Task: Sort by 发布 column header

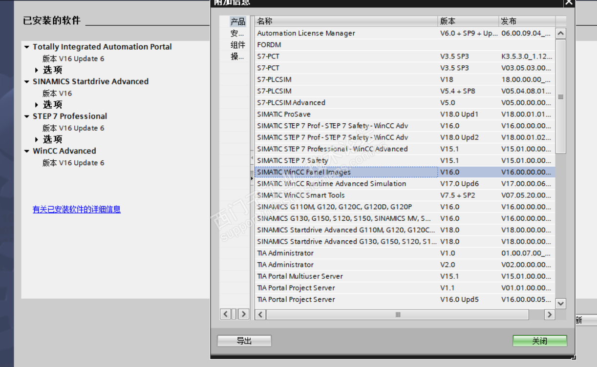Action: point(527,21)
